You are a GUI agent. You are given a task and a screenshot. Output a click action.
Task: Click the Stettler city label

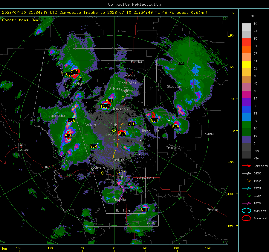coord(174,87)
